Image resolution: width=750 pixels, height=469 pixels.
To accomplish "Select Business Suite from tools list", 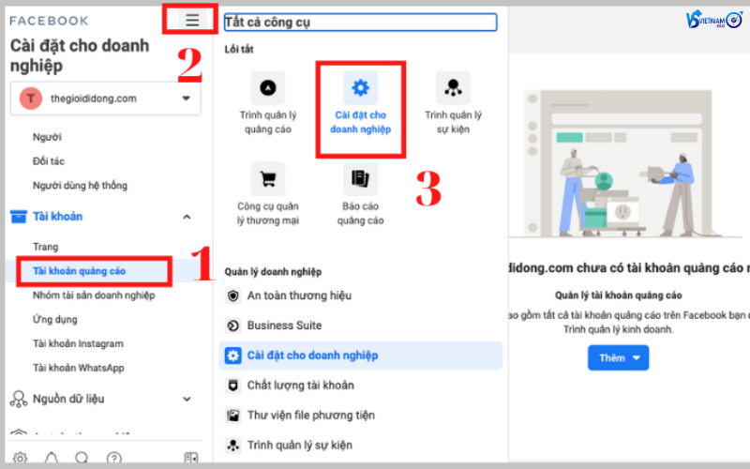I will pos(284,325).
